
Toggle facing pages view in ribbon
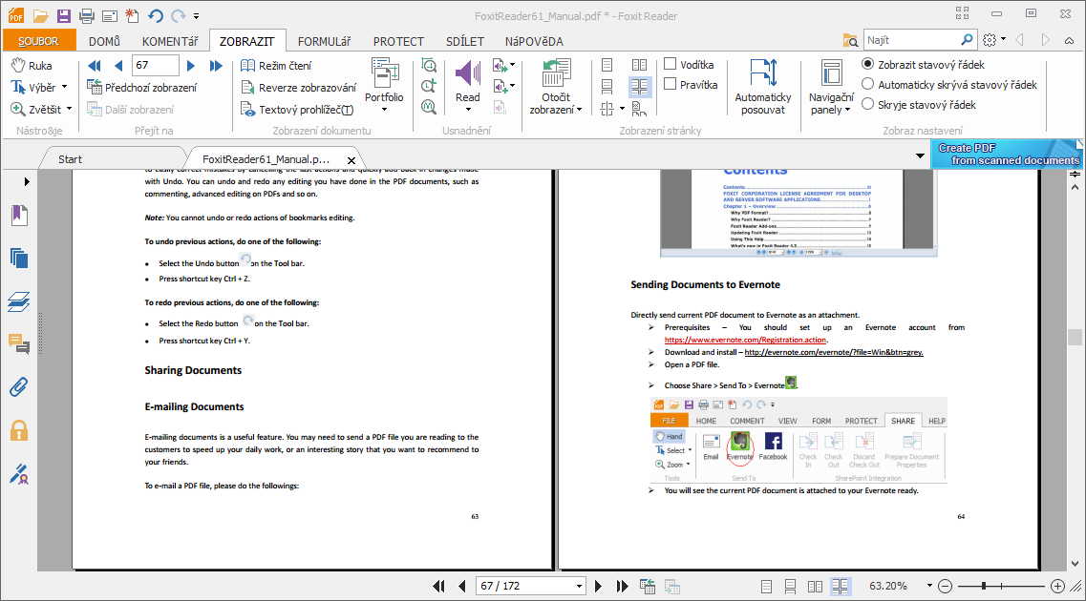(x=639, y=65)
